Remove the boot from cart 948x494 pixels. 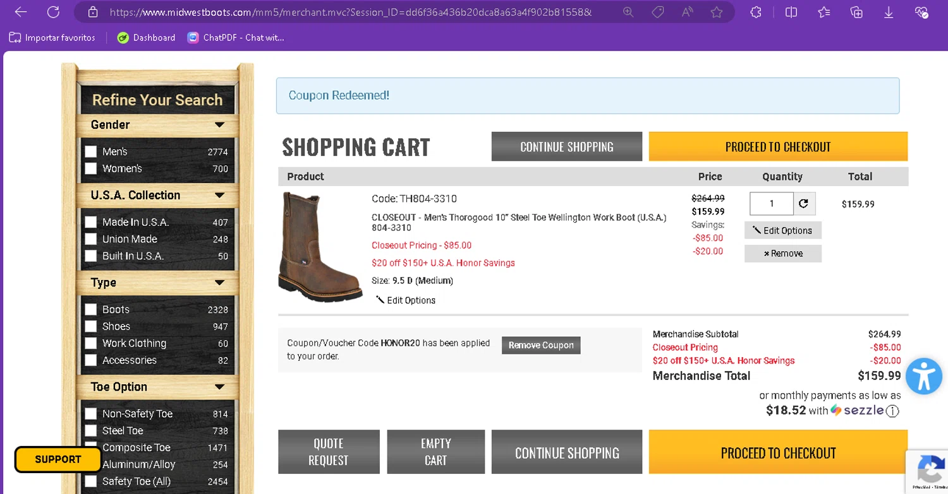point(783,254)
